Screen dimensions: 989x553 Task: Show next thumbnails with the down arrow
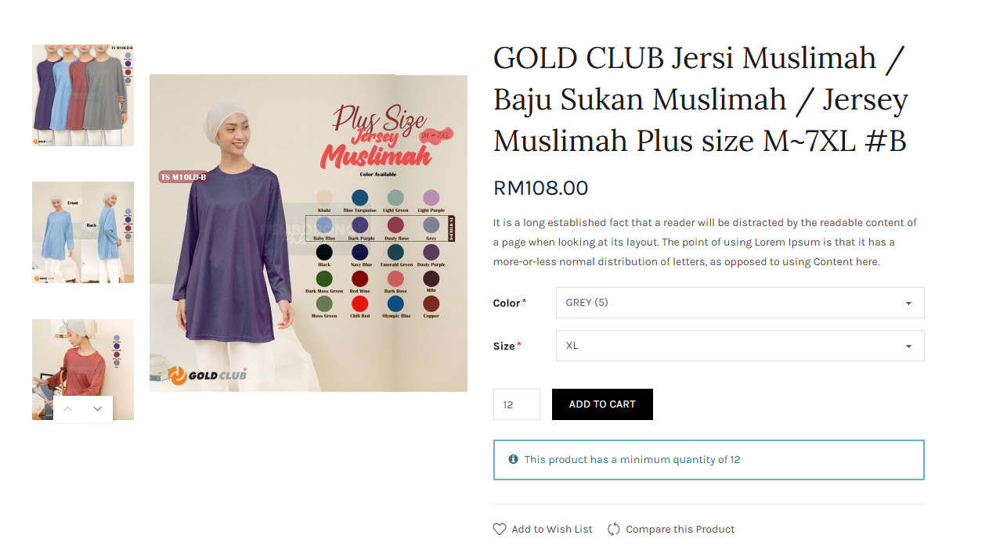pyautogui.click(x=97, y=409)
